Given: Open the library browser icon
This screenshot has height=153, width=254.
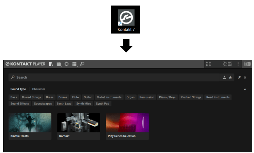Looking at the screenshot, I should [51, 64].
